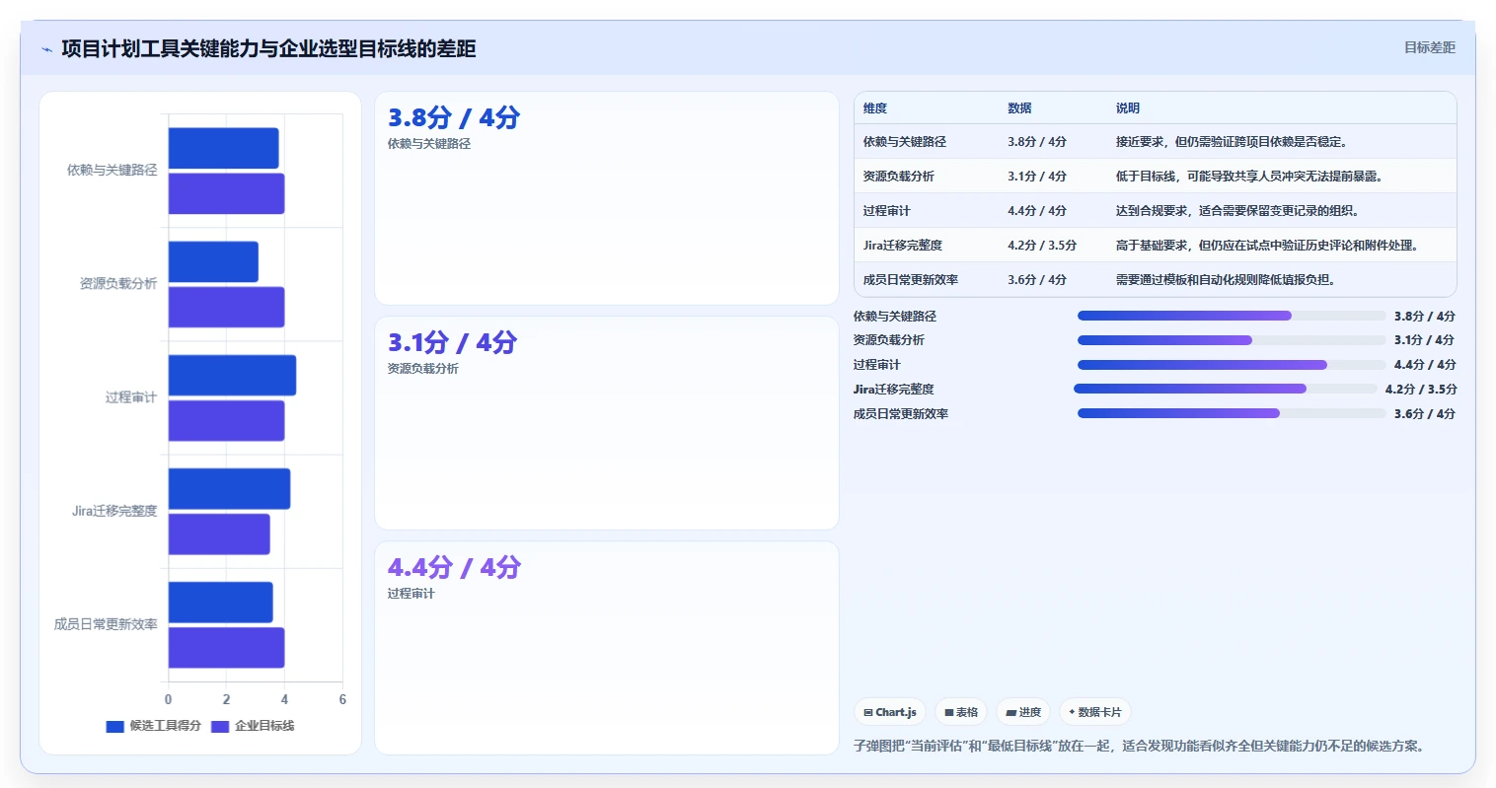Screen dimensions: 1496x788
Task: Click the note 接近要求，但仍需验证跨项目依赖是否稳定。
Action: coord(1232,142)
